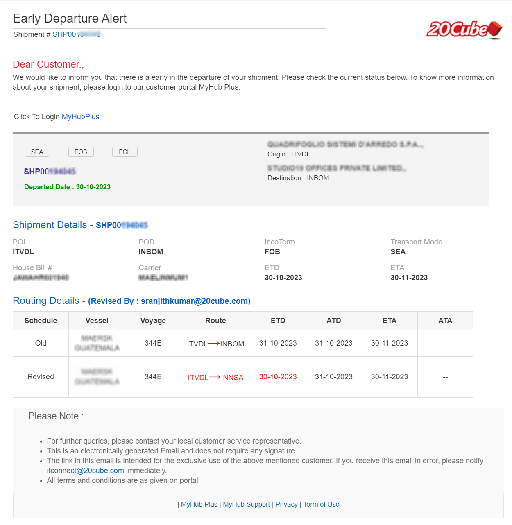Open the Term of Use link
The height and width of the screenshot is (525, 512).
coord(321,505)
